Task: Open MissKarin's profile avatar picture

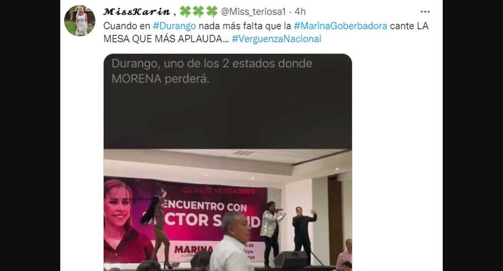Action: pyautogui.click(x=80, y=20)
